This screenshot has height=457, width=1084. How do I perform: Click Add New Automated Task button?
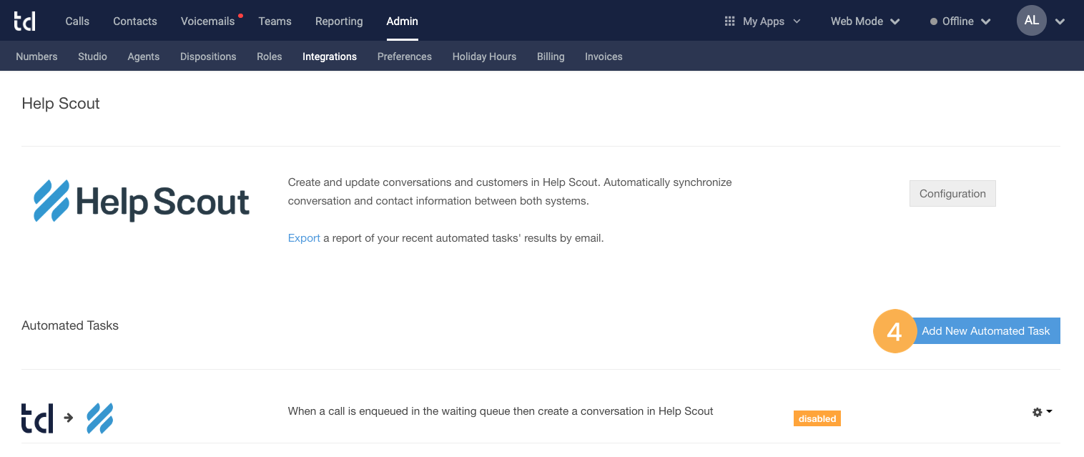[x=986, y=331]
